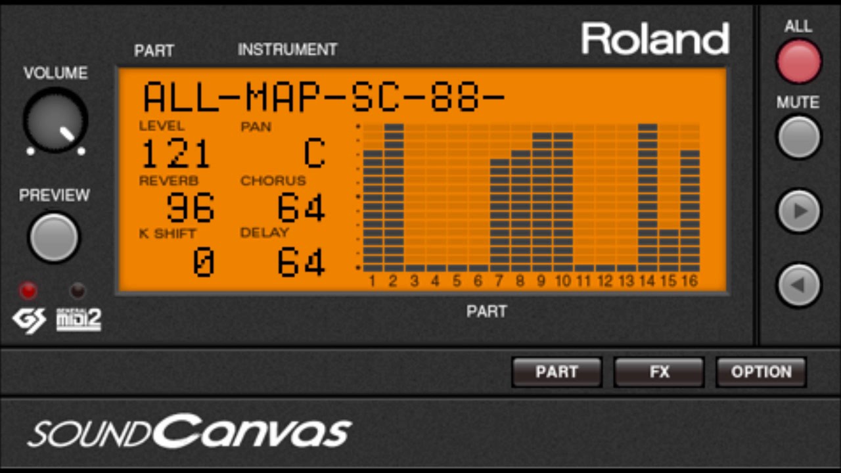
Task: Click the red GS indicator LED
Action: click(28, 290)
